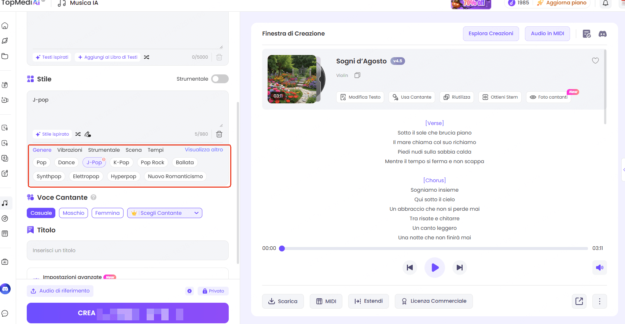Viewport: 625px width, 324px height.
Task: Click the eraser icon beside style shuffle
Action: [x=88, y=134]
